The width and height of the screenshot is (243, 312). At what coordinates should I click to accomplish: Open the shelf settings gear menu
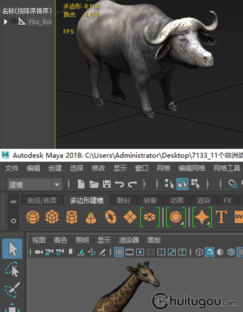[13, 221]
